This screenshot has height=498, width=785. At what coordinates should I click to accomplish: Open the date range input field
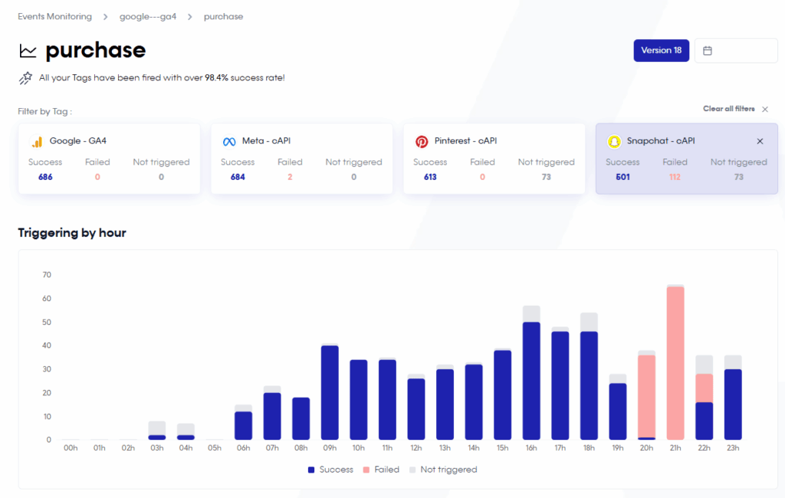click(x=737, y=51)
